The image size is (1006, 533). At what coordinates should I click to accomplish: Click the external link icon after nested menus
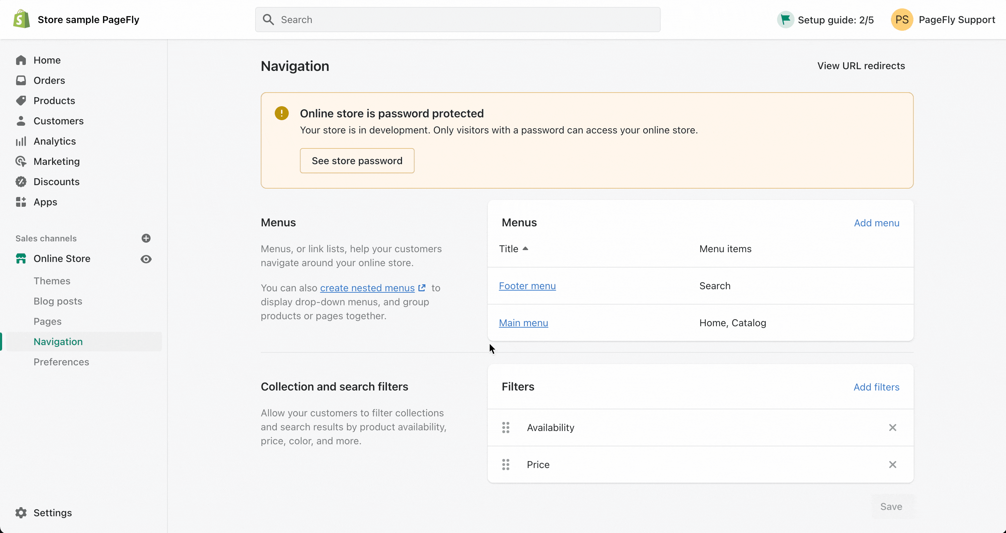point(422,288)
